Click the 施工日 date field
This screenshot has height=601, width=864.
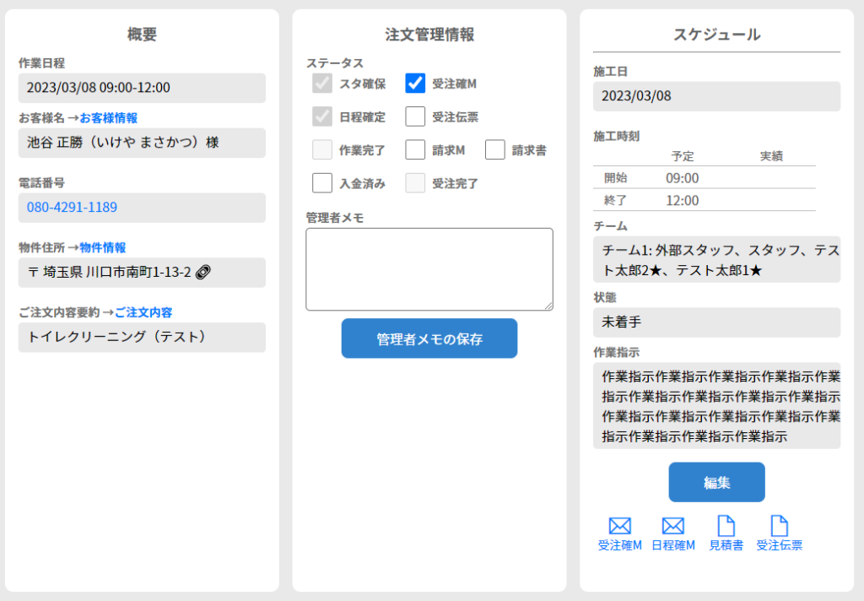[715, 96]
